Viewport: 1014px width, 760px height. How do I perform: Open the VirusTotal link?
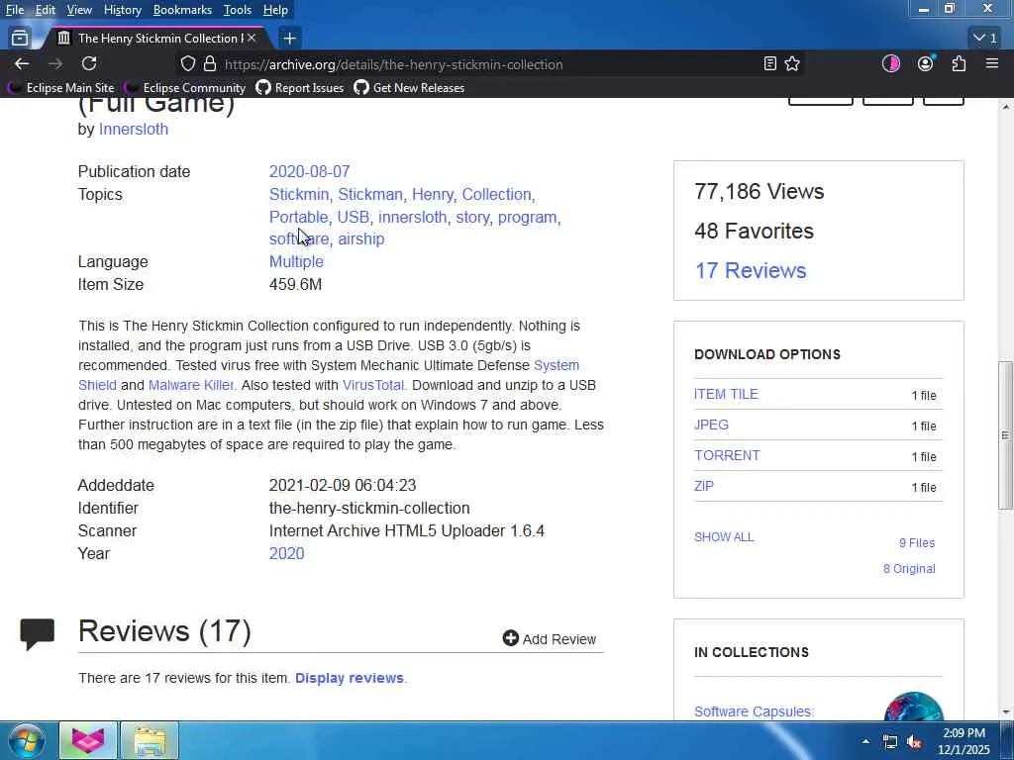point(373,385)
